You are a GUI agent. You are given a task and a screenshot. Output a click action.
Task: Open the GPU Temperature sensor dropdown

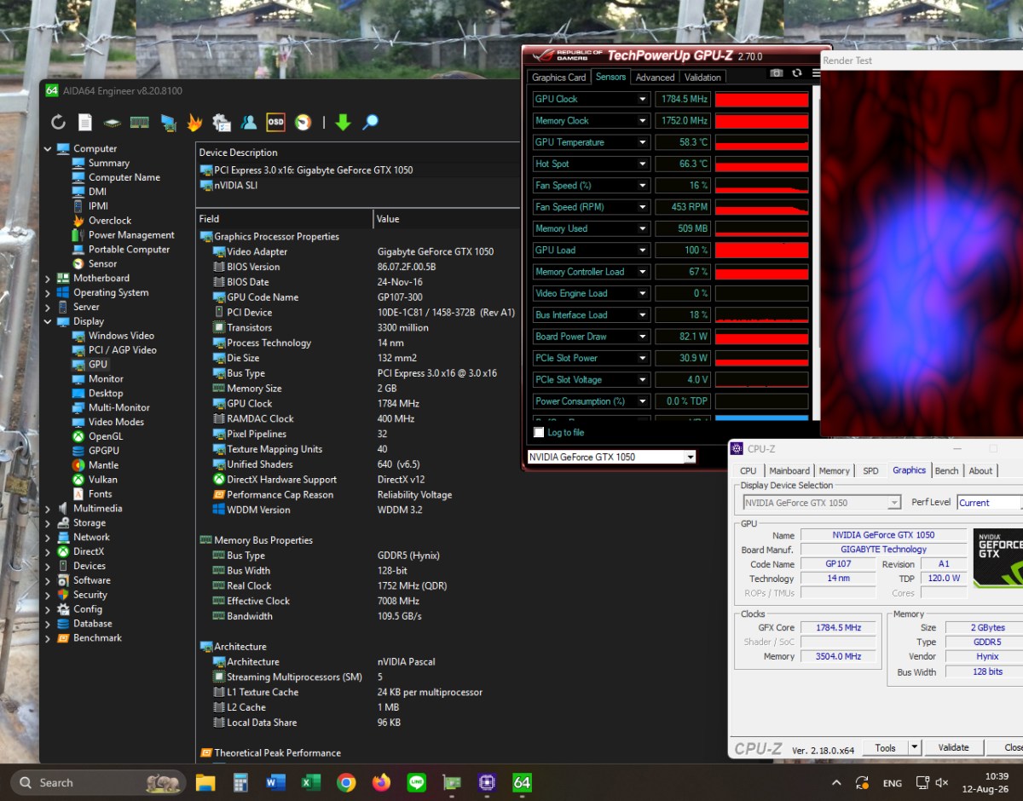(643, 142)
